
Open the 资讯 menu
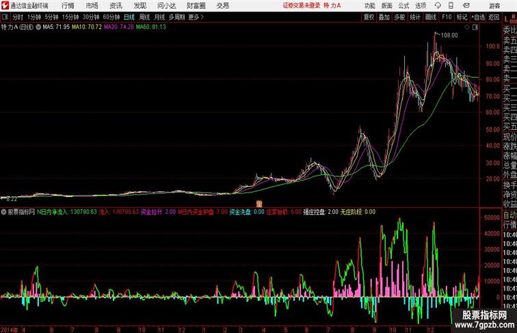click(116, 5)
